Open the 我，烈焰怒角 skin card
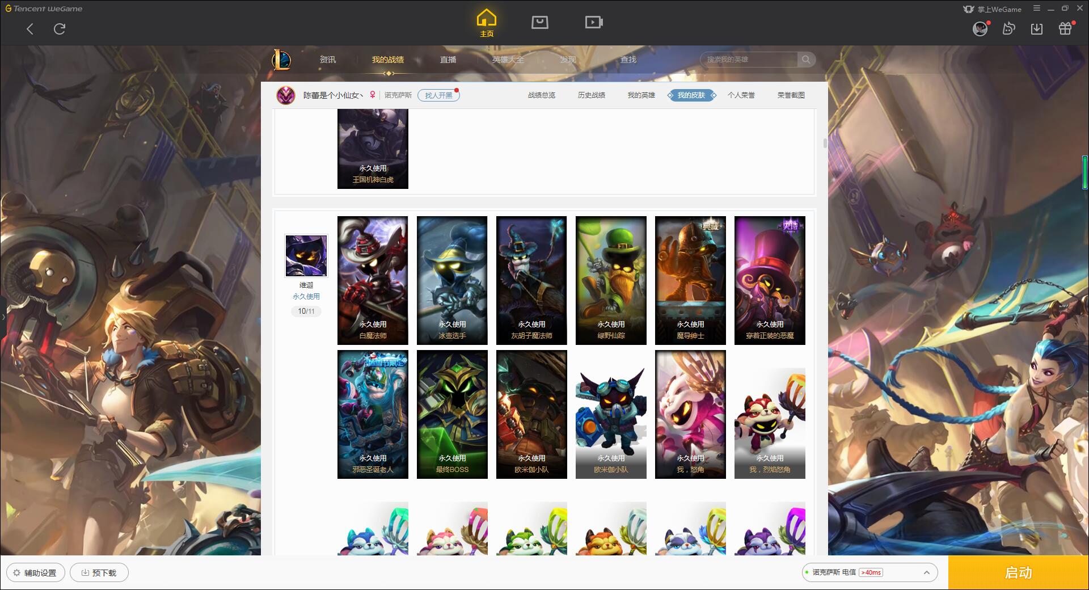The height and width of the screenshot is (590, 1089). 770,414
